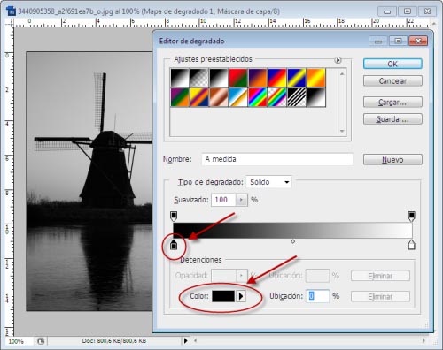The width and height of the screenshot is (443, 350).
Task: Open the status bar info arrow menu
Action: 185,341
